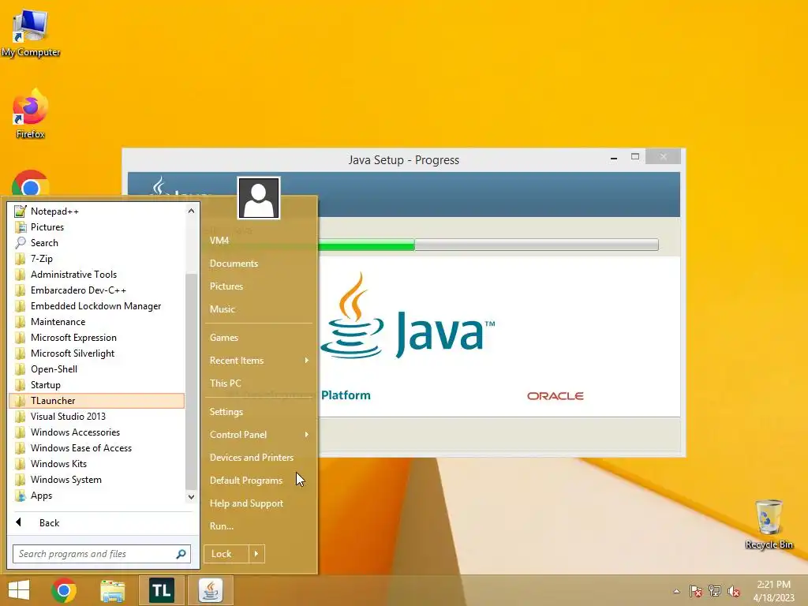
Task: Open Default Programs
Action: click(259, 481)
